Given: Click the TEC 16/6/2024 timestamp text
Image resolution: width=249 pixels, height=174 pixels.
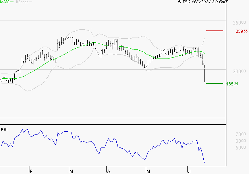Looking at the screenshot, I should pos(203,2).
